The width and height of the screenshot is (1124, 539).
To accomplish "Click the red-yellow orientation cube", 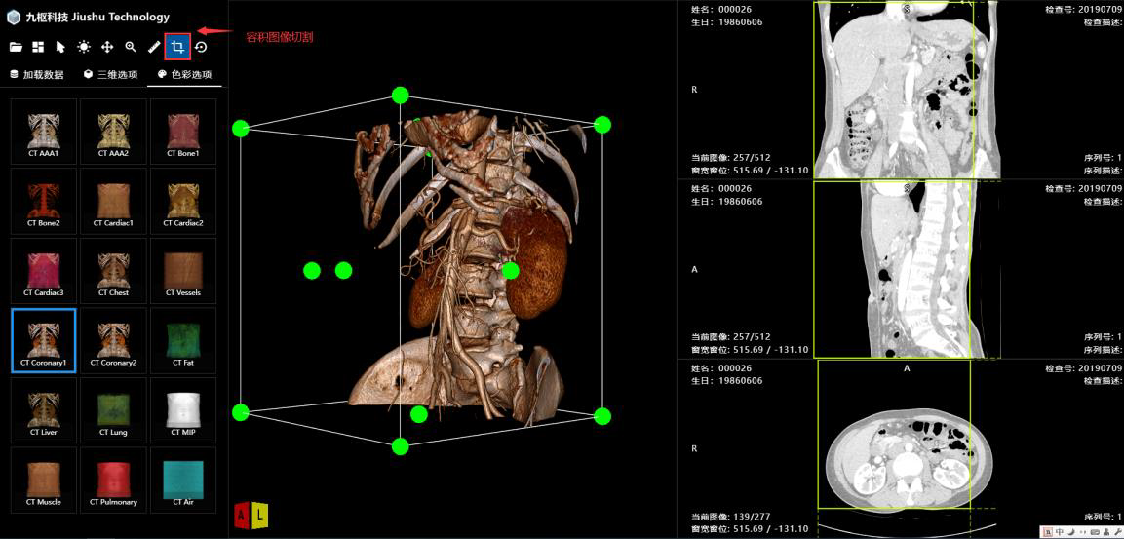I will tap(252, 514).
